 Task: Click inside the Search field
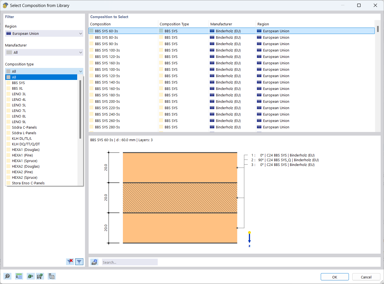click(130, 262)
